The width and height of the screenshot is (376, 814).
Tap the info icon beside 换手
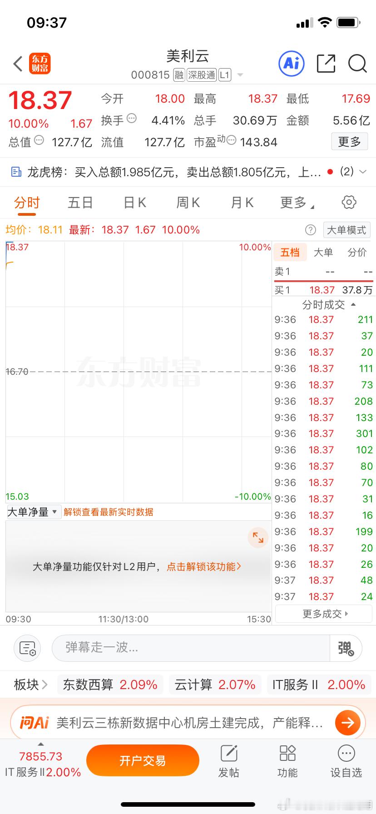(x=132, y=119)
